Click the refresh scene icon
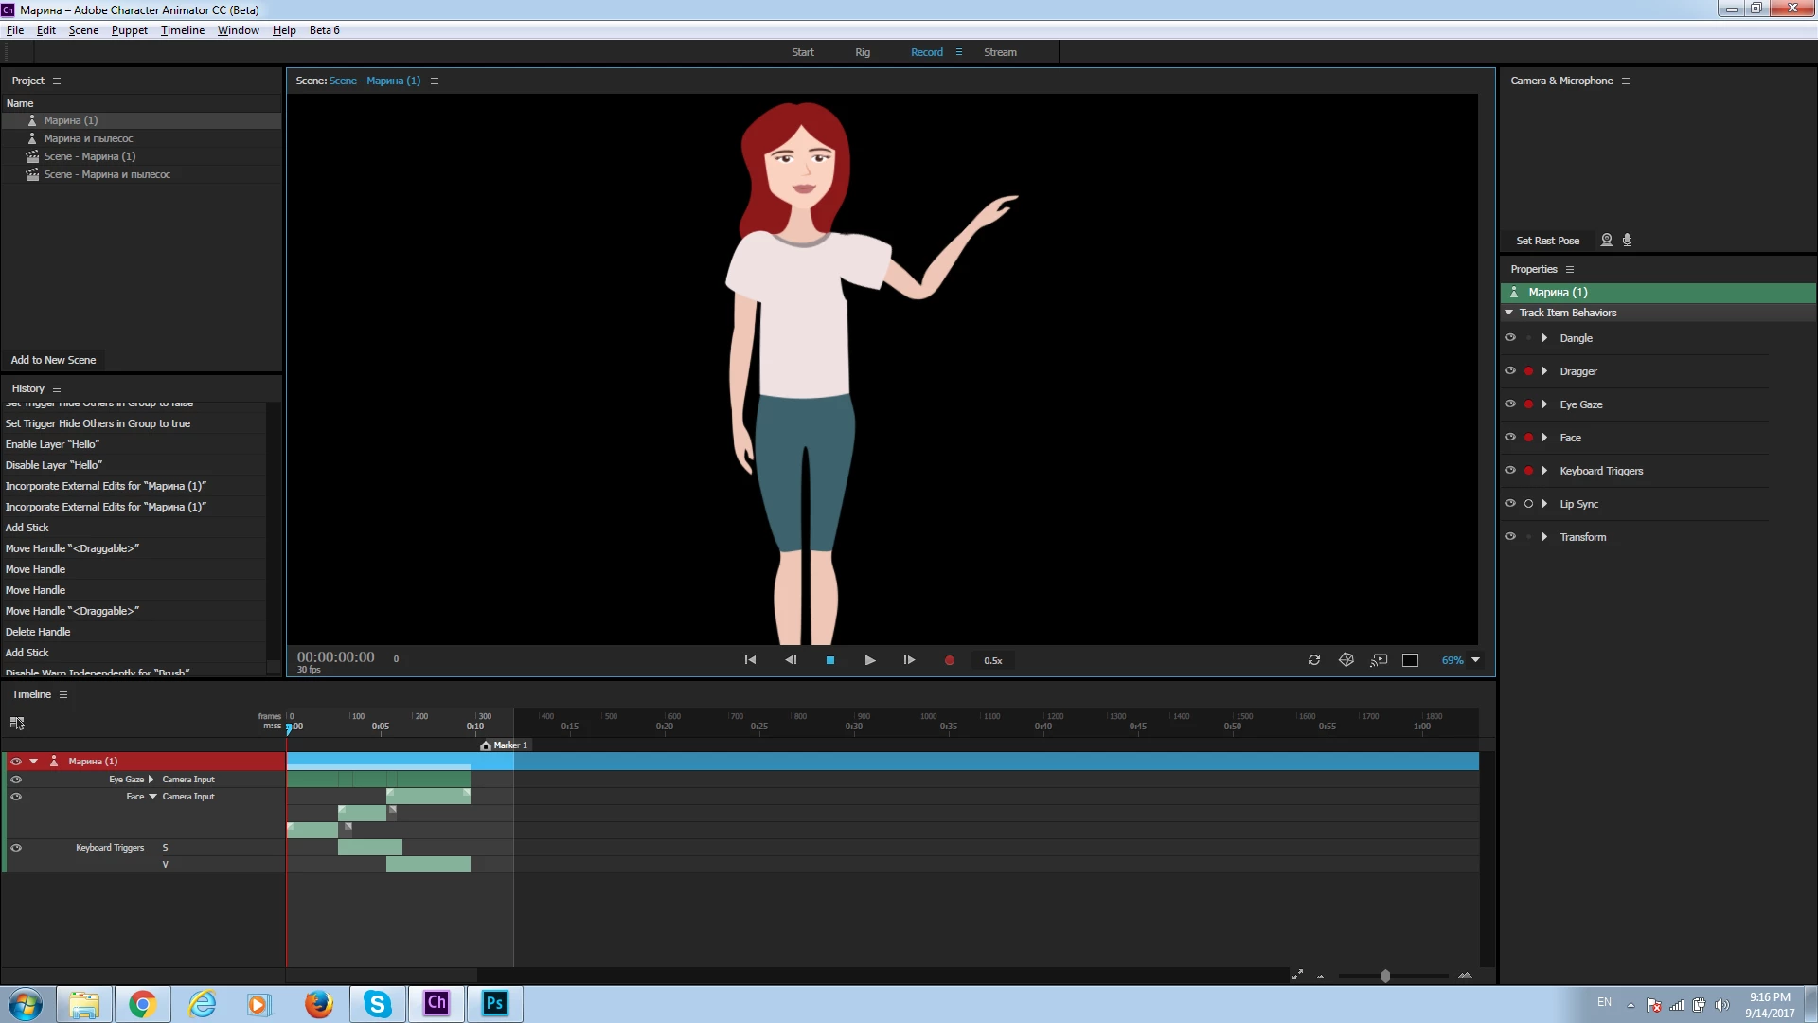The width and height of the screenshot is (1818, 1023). pyautogui.click(x=1314, y=660)
